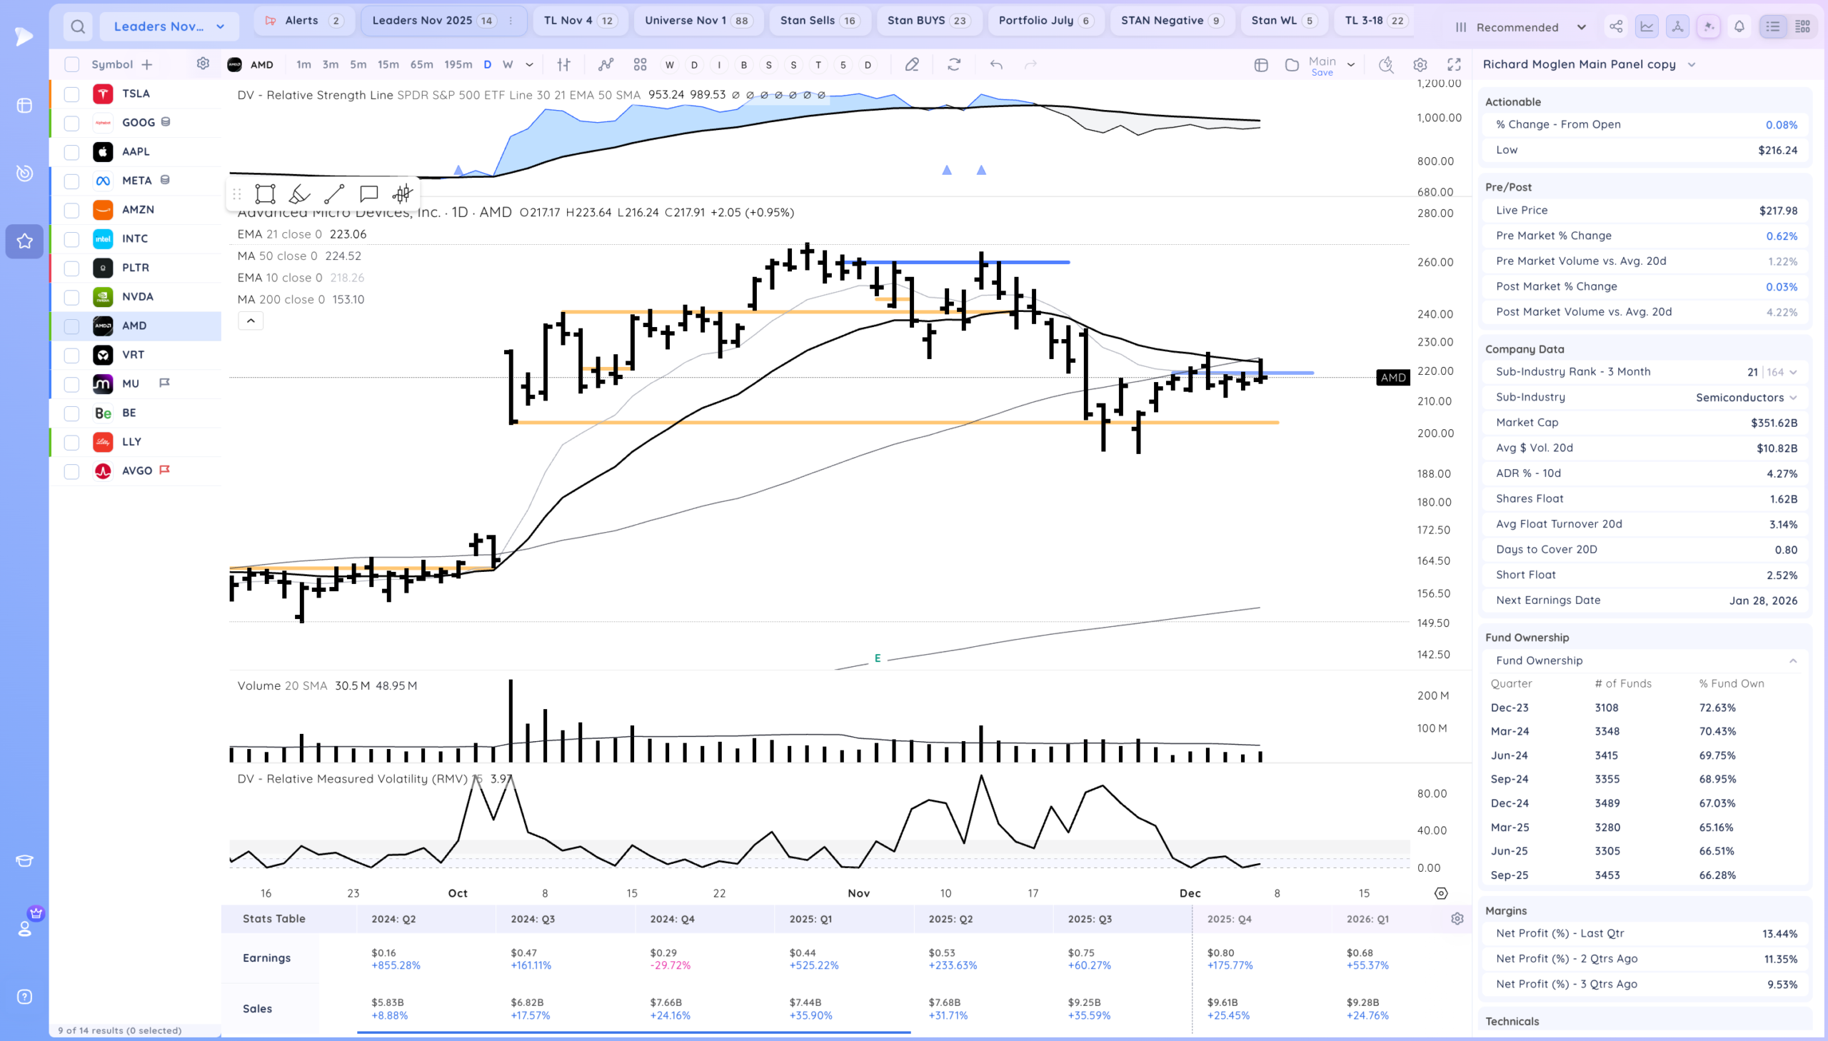This screenshot has height=1041, width=1828.
Task: Click the search magnifier icon
Action: 78,26
